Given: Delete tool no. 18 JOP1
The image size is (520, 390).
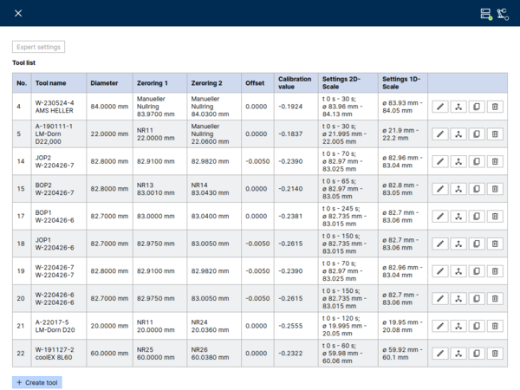Looking at the screenshot, I should 495,244.
